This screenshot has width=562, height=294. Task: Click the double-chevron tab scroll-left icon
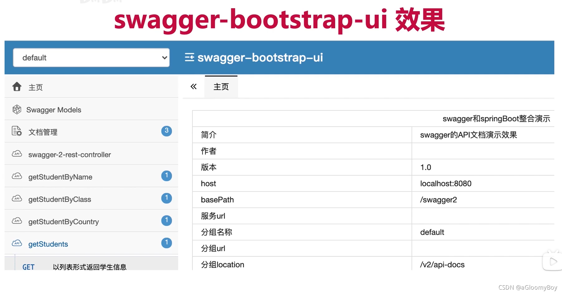pyautogui.click(x=194, y=87)
